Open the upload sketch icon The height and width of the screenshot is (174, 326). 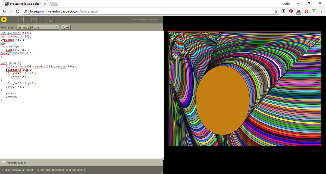[x=27, y=19]
